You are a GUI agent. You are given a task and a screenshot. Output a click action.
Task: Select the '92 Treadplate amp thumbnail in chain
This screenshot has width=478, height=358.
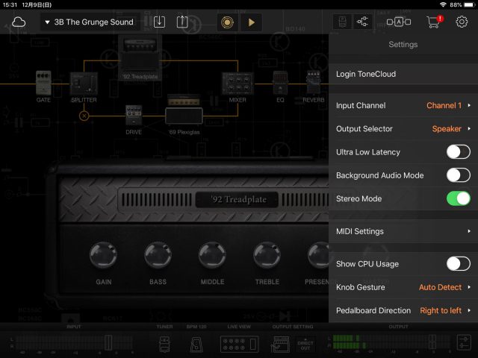(x=140, y=57)
